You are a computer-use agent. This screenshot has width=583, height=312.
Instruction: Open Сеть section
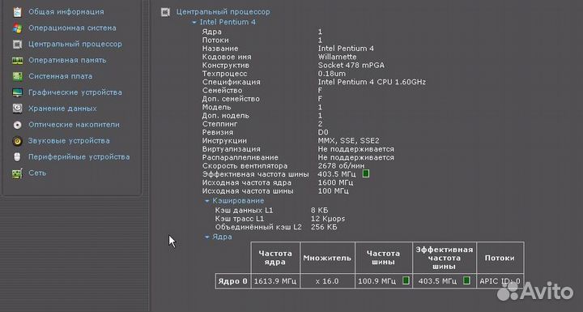click(37, 173)
